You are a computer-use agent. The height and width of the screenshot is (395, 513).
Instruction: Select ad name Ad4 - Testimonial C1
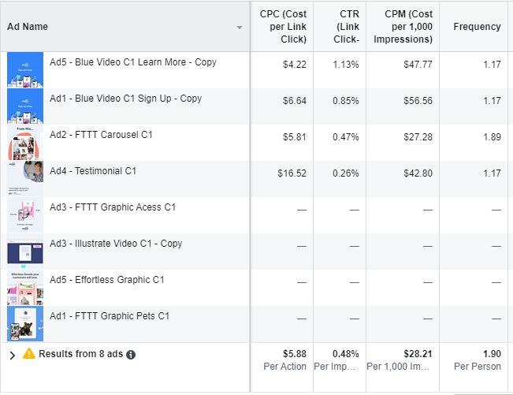tap(106, 171)
